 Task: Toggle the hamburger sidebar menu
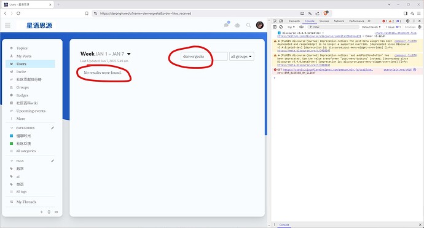7,25
